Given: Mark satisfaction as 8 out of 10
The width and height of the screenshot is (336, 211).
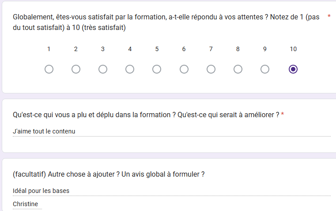Looking at the screenshot, I should 238,69.
